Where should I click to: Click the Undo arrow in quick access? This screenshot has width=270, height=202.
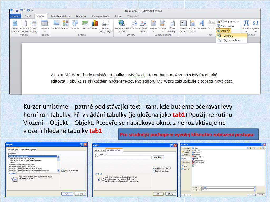click(x=22, y=10)
